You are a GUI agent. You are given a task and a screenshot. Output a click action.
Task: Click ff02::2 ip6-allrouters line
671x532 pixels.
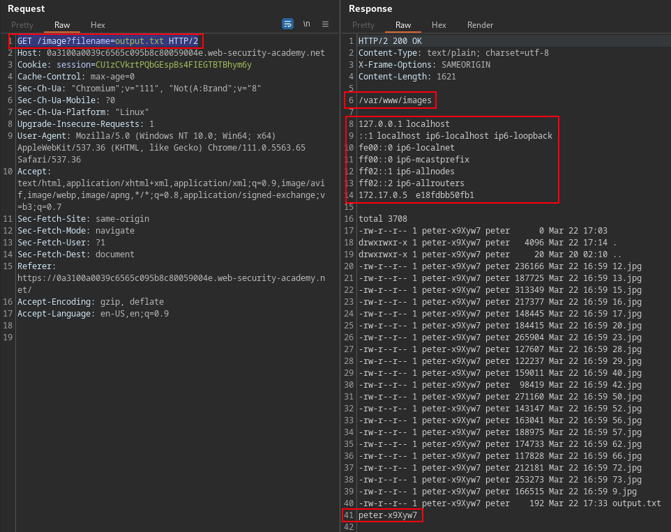(412, 183)
